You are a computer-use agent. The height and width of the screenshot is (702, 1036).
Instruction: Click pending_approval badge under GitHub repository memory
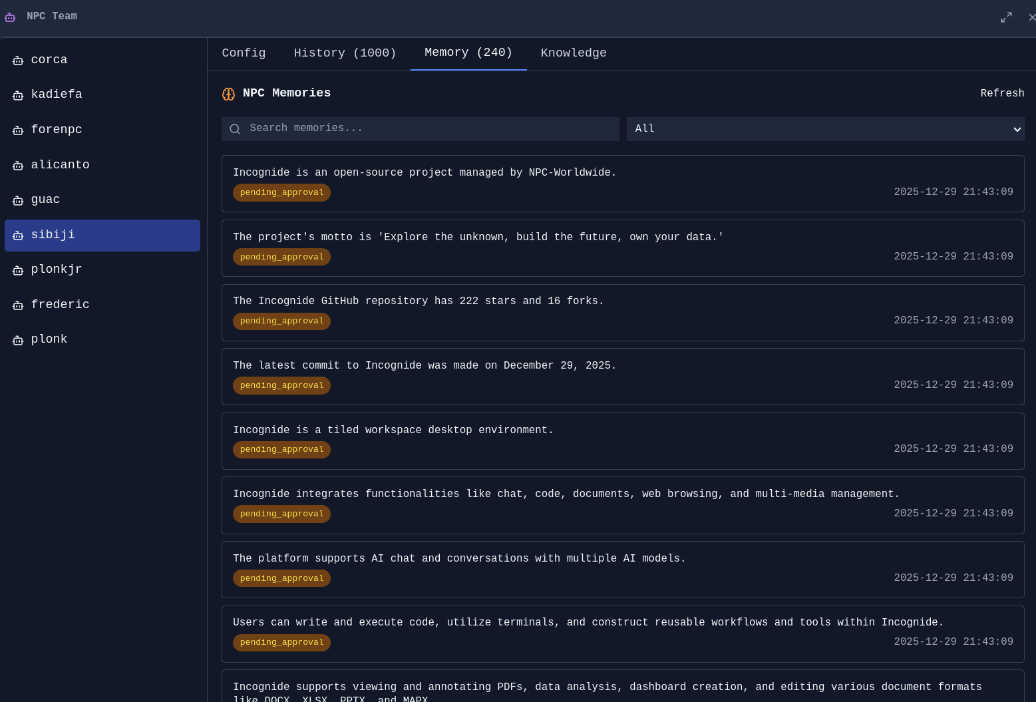(281, 321)
